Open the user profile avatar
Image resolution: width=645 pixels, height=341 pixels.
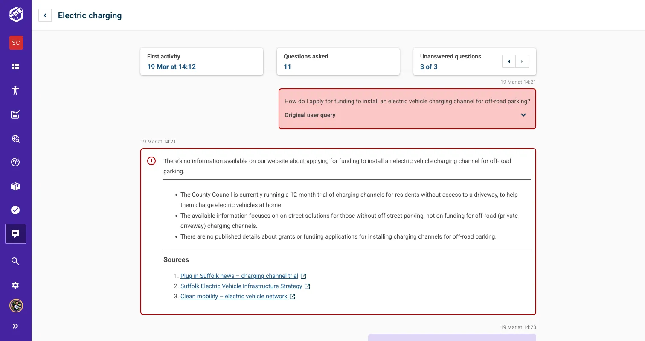pyautogui.click(x=16, y=306)
